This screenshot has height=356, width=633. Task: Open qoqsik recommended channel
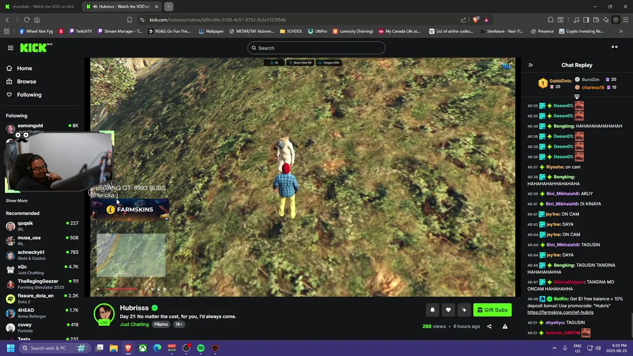pos(42,226)
